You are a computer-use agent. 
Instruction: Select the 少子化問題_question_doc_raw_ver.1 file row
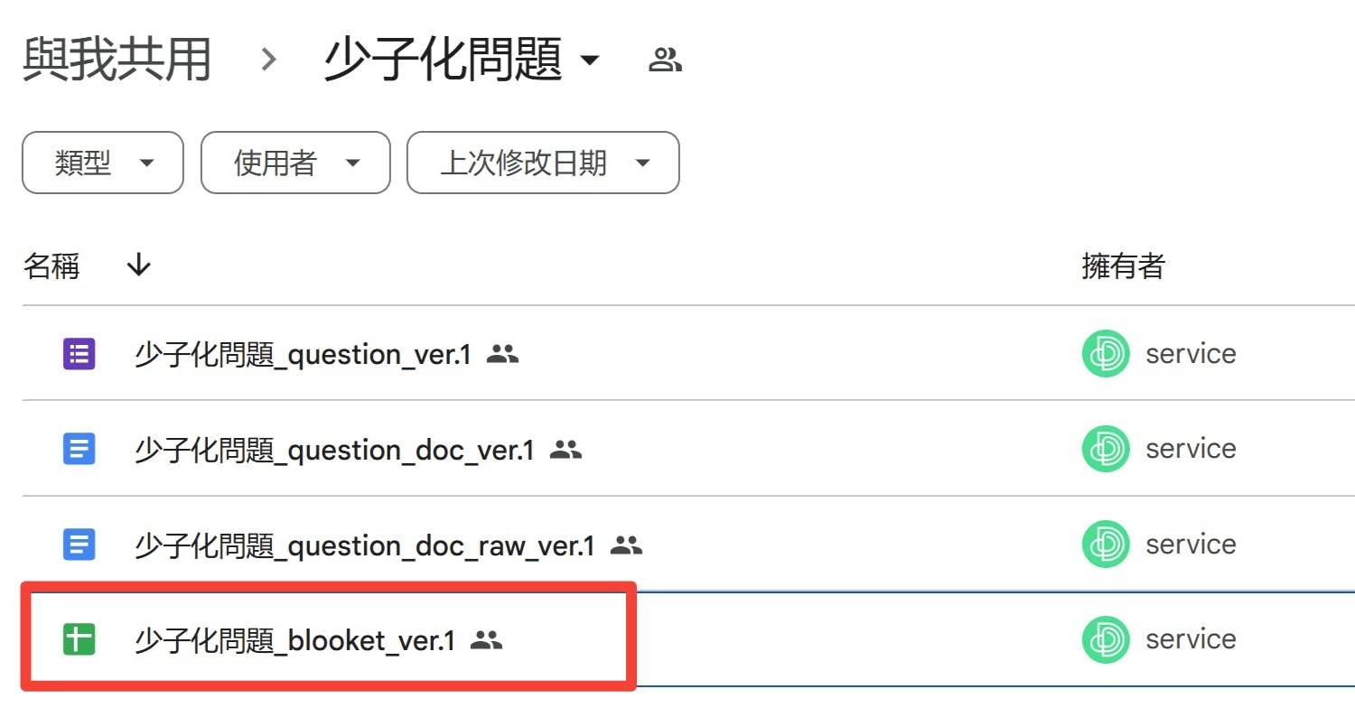pyautogui.click(x=688, y=545)
